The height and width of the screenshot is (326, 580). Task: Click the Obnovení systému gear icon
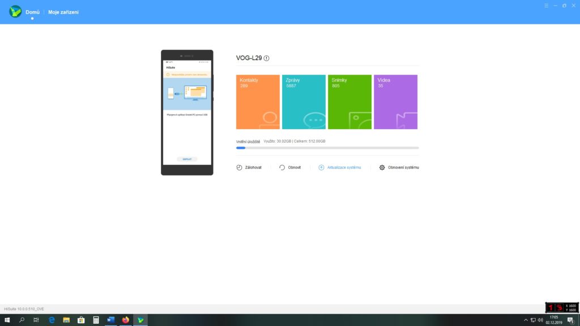pos(382,168)
